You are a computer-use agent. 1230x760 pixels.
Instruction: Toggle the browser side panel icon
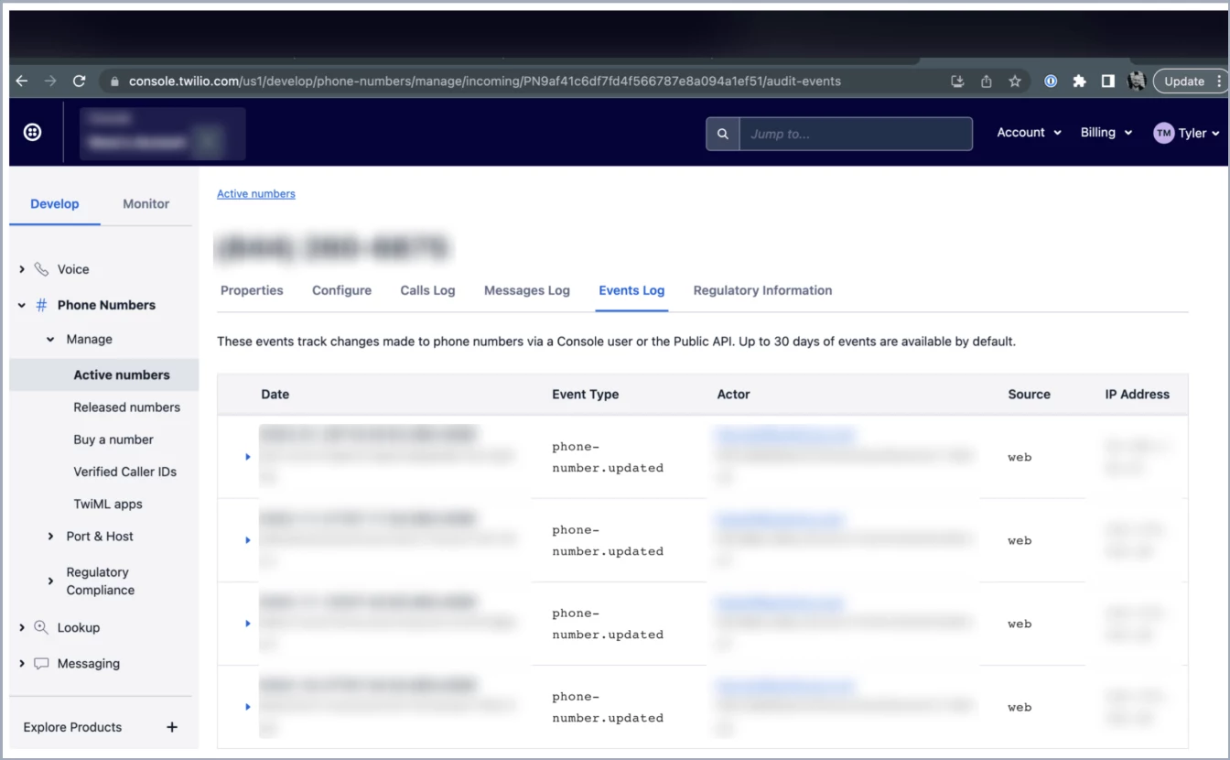(1107, 81)
